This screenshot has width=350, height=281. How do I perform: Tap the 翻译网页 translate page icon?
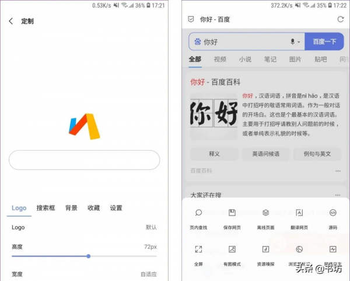tap(299, 213)
